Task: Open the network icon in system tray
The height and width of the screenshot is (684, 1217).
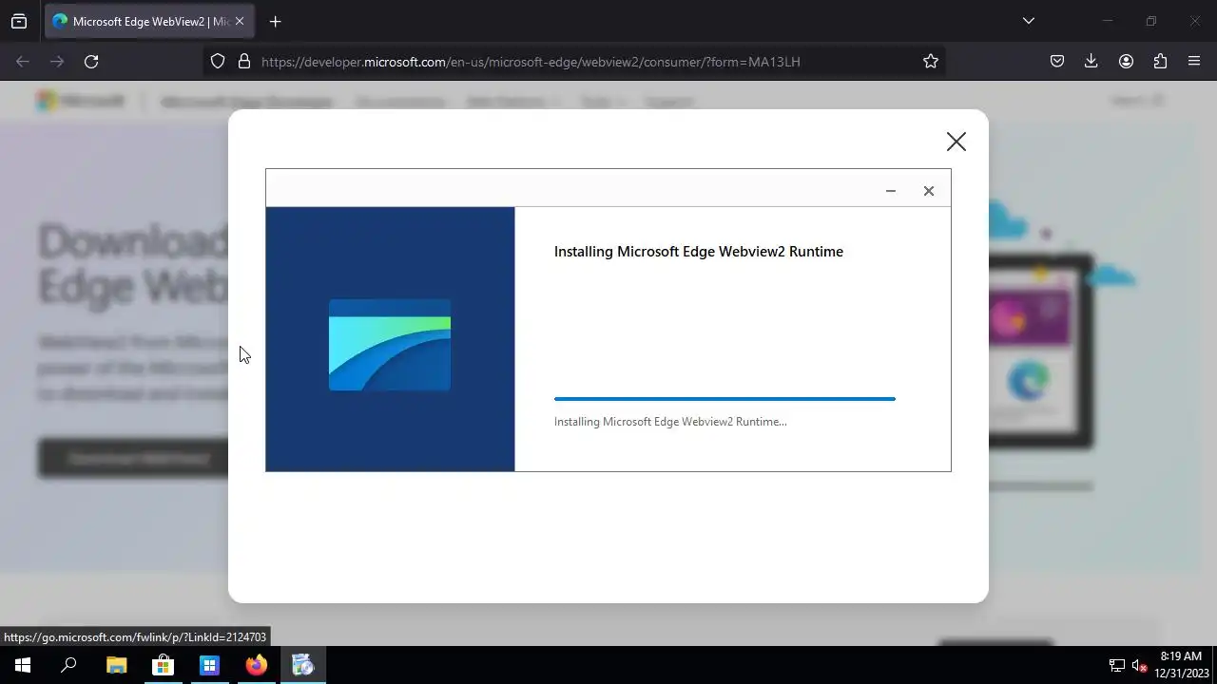Action: click(1117, 666)
